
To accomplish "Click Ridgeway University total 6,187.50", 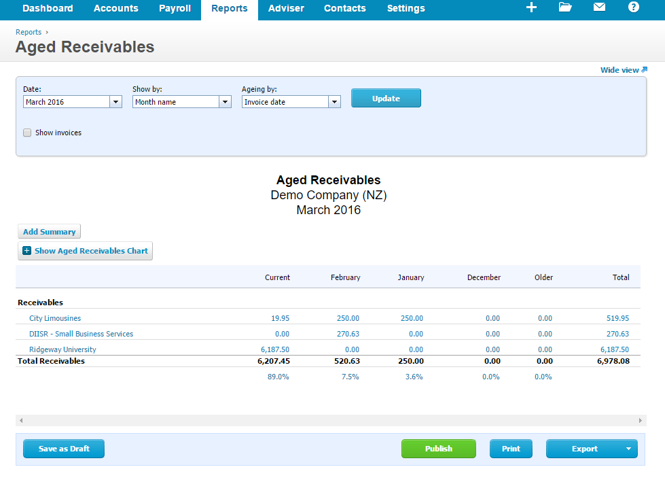I will click(x=615, y=349).
